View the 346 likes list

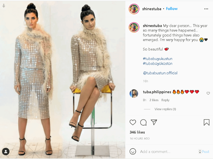pos(137,132)
